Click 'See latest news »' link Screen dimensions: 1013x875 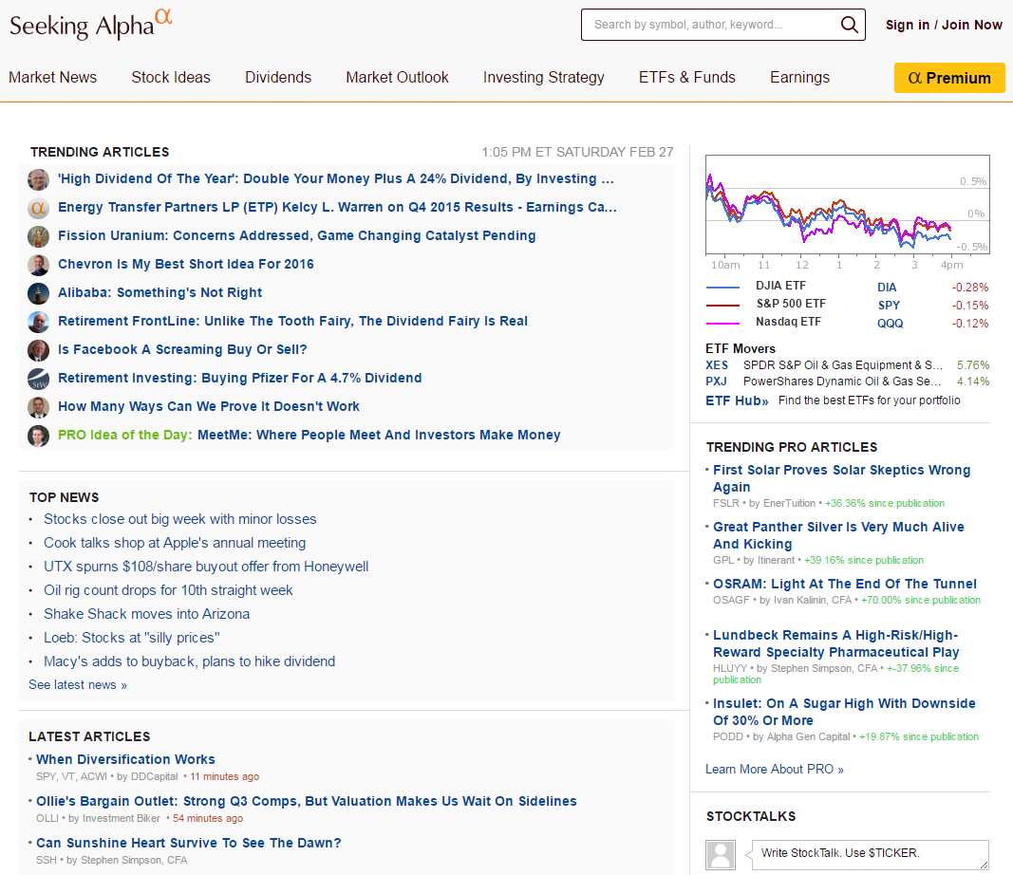(78, 685)
